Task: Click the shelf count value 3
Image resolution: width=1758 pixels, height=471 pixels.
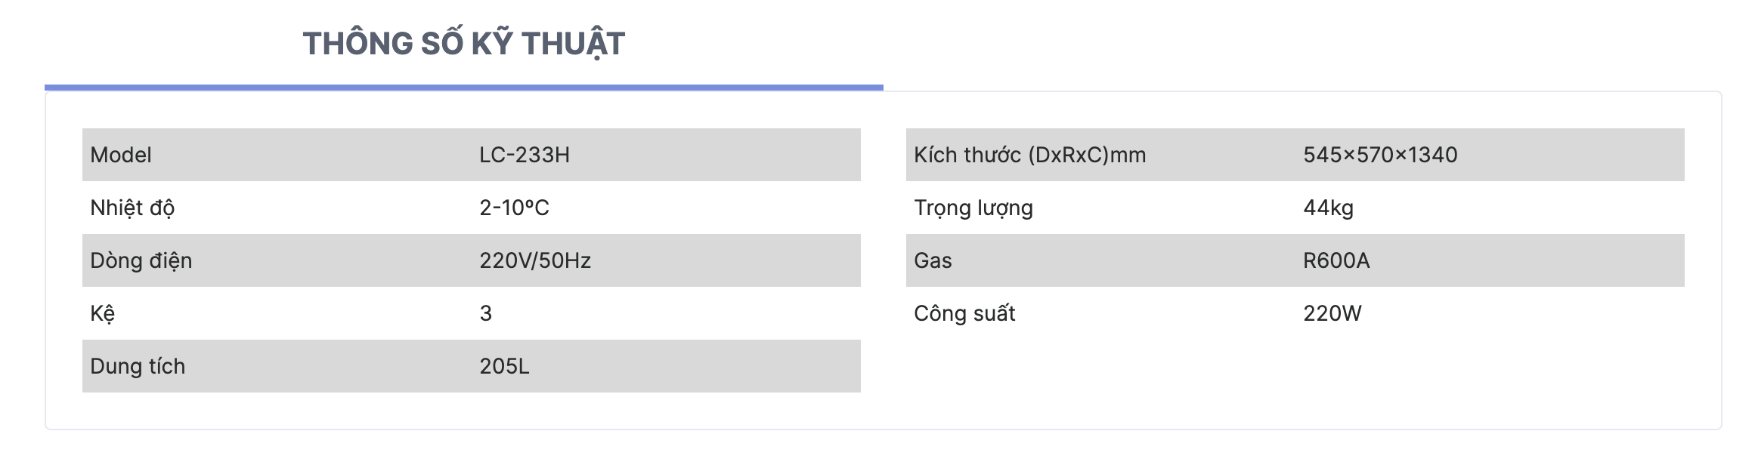Action: (x=486, y=313)
